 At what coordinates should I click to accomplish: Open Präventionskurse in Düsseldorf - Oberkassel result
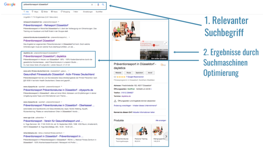pyautogui.click(x=59, y=106)
